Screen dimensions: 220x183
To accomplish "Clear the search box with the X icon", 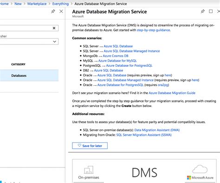I will click(54, 28).
